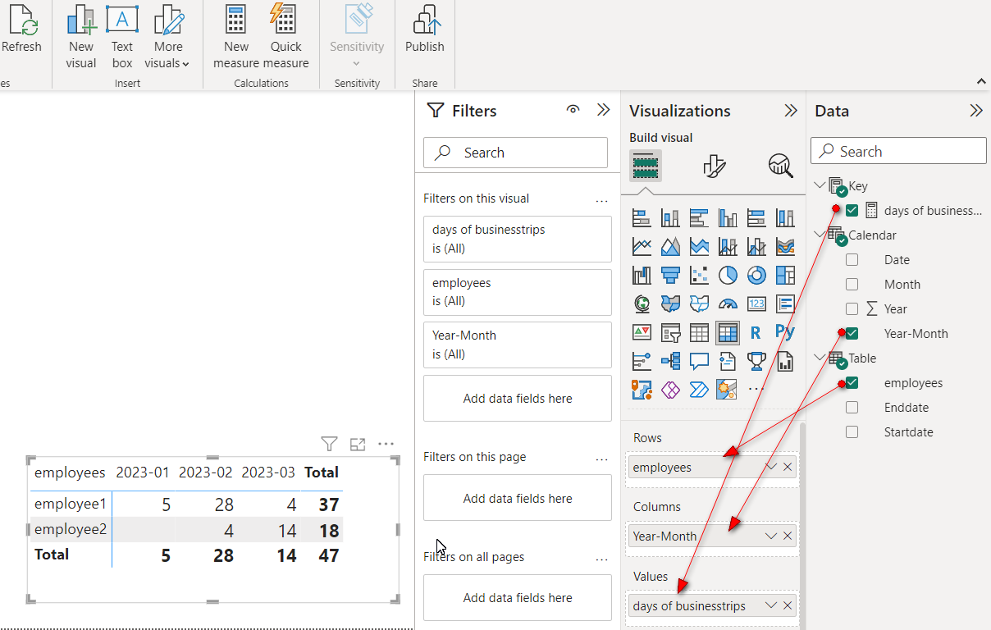The width and height of the screenshot is (991, 630).
Task: Check the Date field checkbox
Action: 852,260
